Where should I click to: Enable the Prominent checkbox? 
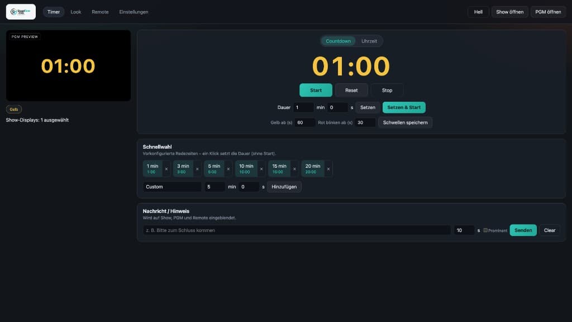pyautogui.click(x=485, y=230)
